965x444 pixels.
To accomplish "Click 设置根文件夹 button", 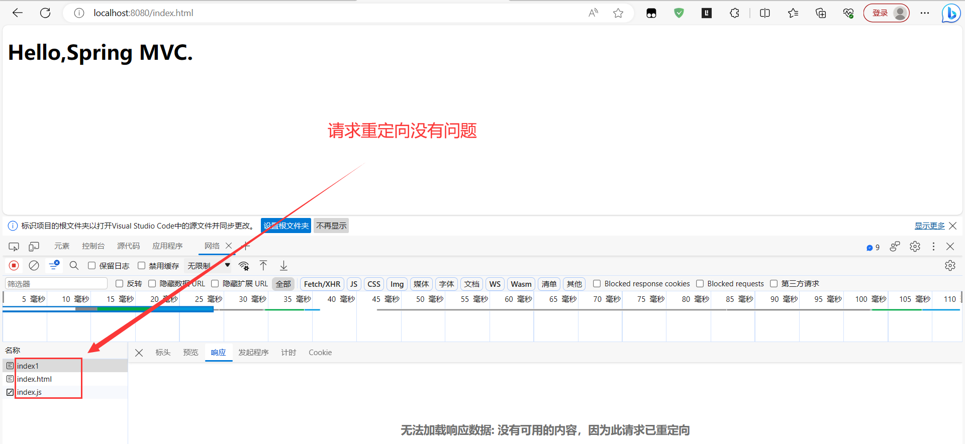I will coord(286,226).
